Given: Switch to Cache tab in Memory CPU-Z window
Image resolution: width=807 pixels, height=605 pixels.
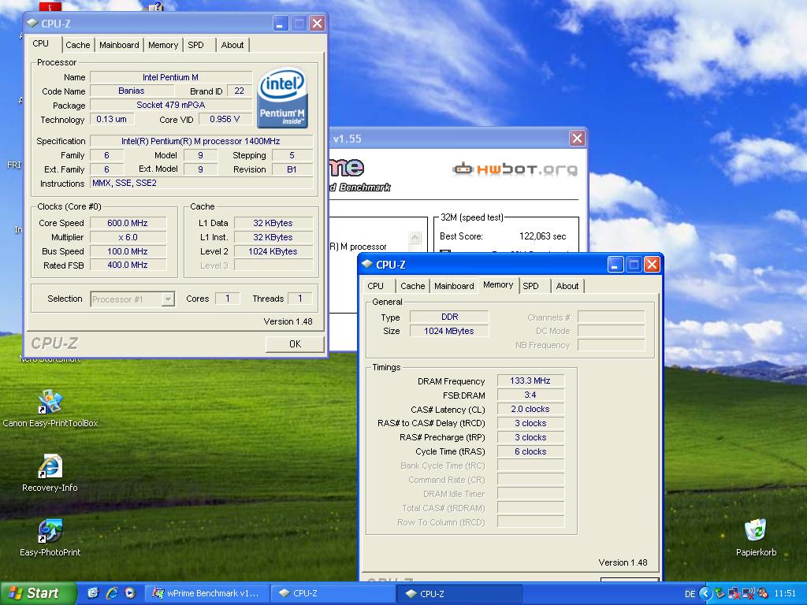Looking at the screenshot, I should tap(413, 286).
